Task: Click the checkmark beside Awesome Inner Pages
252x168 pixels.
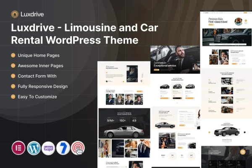Action: coord(13,66)
